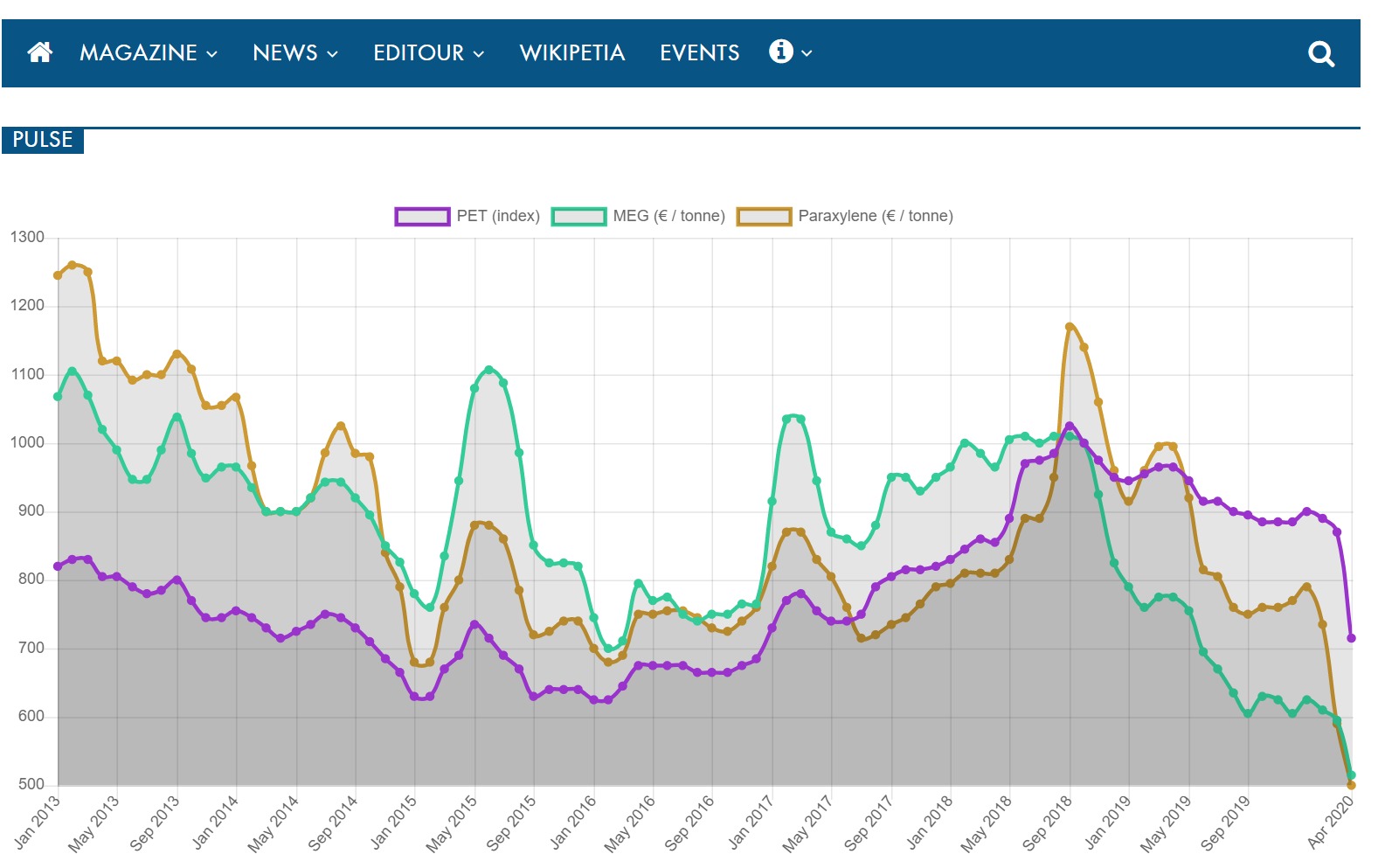Toggle PET (index) legend label
The height and width of the screenshot is (854, 1385).
coord(497,216)
